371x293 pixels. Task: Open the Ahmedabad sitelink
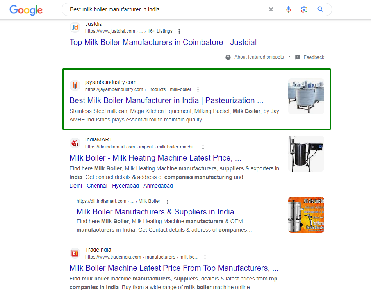tap(158, 186)
